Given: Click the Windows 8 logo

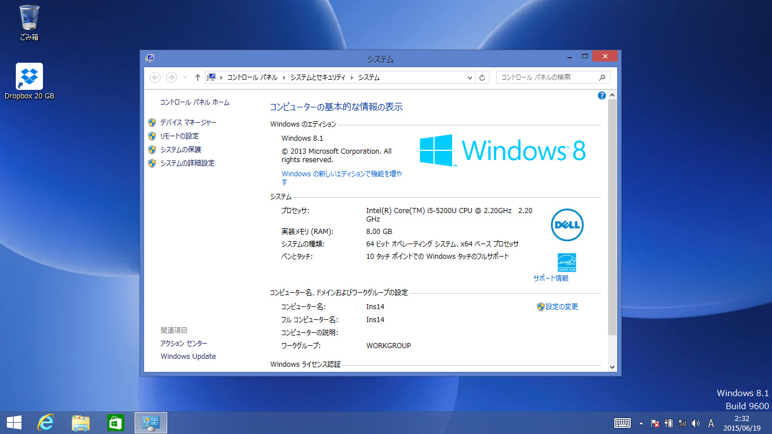Looking at the screenshot, I should [x=502, y=150].
